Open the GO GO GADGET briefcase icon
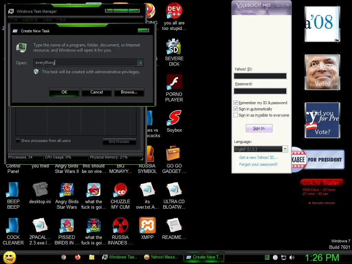Image resolution: width=352 pixels, height=264 pixels. [x=173, y=154]
